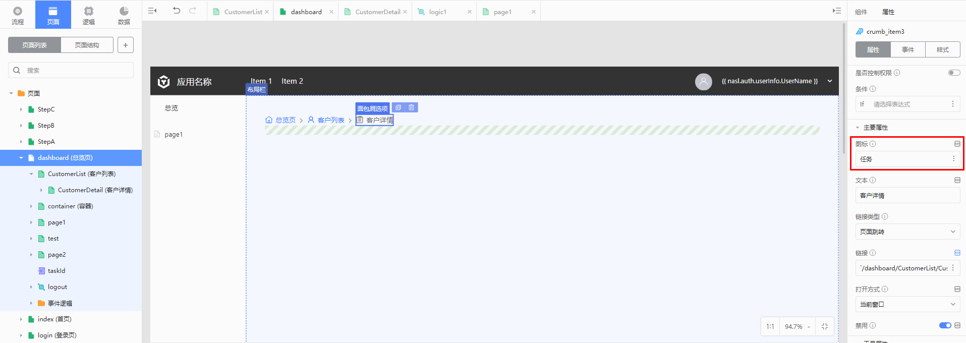
Task: Switch to the 逻辑 (logic) section
Action: tap(89, 15)
